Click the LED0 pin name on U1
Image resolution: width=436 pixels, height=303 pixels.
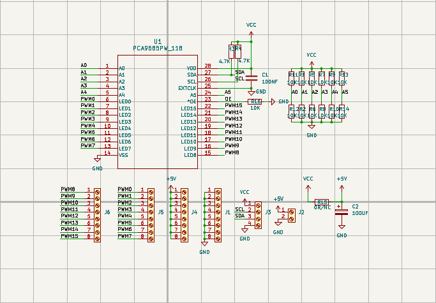coord(125,101)
